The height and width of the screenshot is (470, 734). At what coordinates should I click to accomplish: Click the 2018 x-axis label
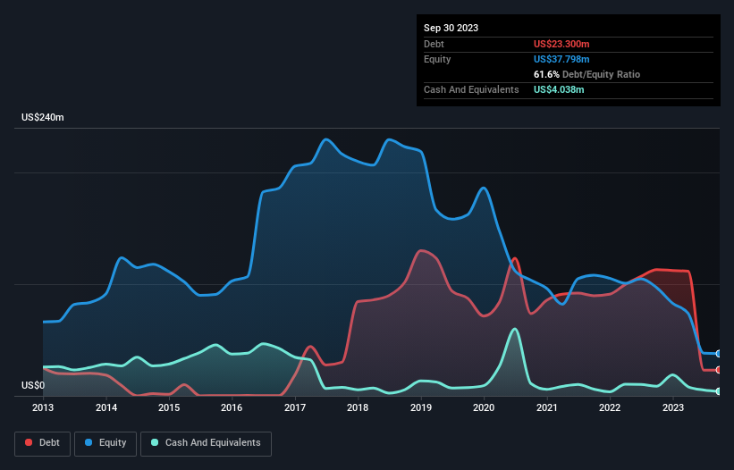click(358, 407)
